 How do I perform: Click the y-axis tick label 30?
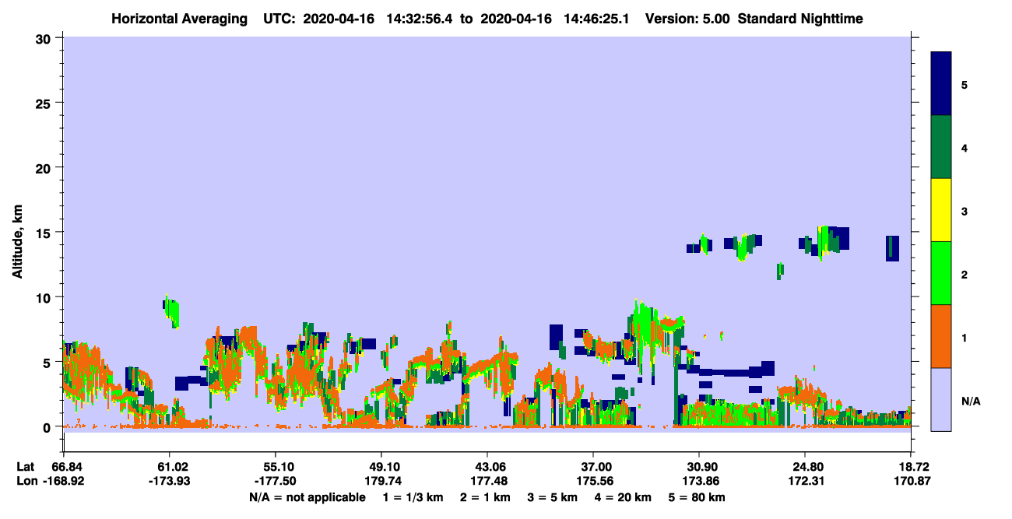coord(44,37)
